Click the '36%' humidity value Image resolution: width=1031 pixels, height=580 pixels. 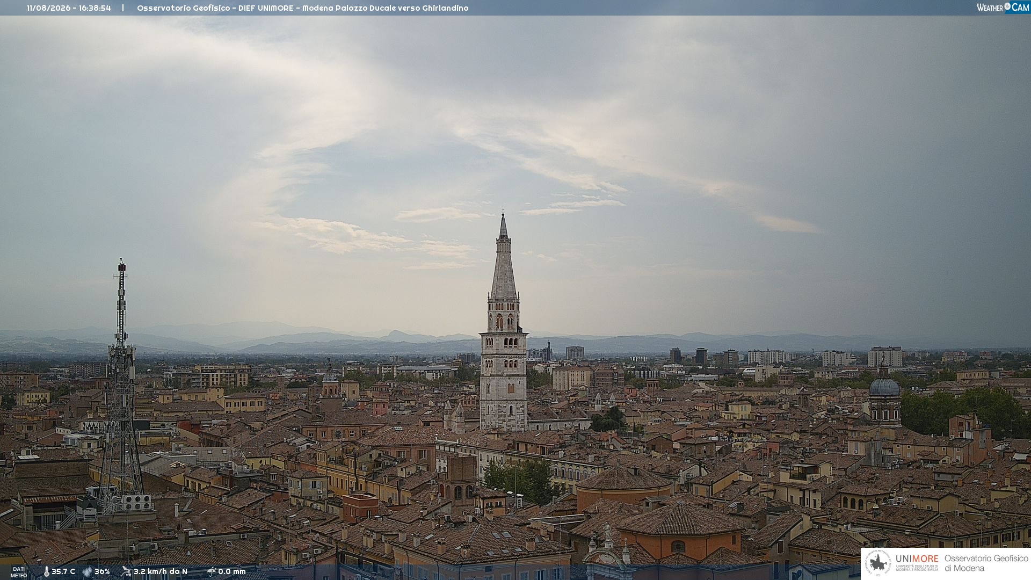click(102, 571)
